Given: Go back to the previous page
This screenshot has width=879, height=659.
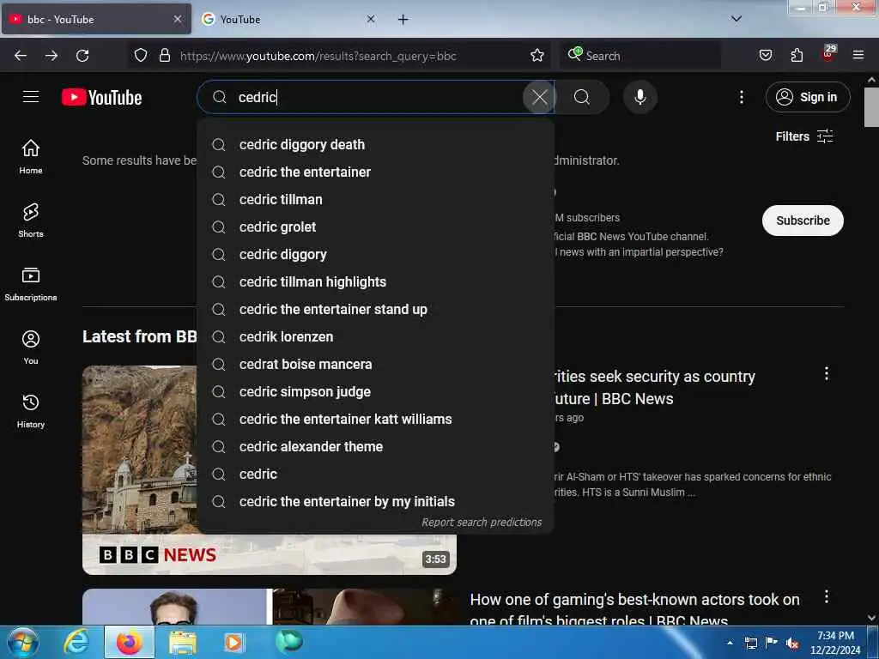Looking at the screenshot, I should point(21,56).
